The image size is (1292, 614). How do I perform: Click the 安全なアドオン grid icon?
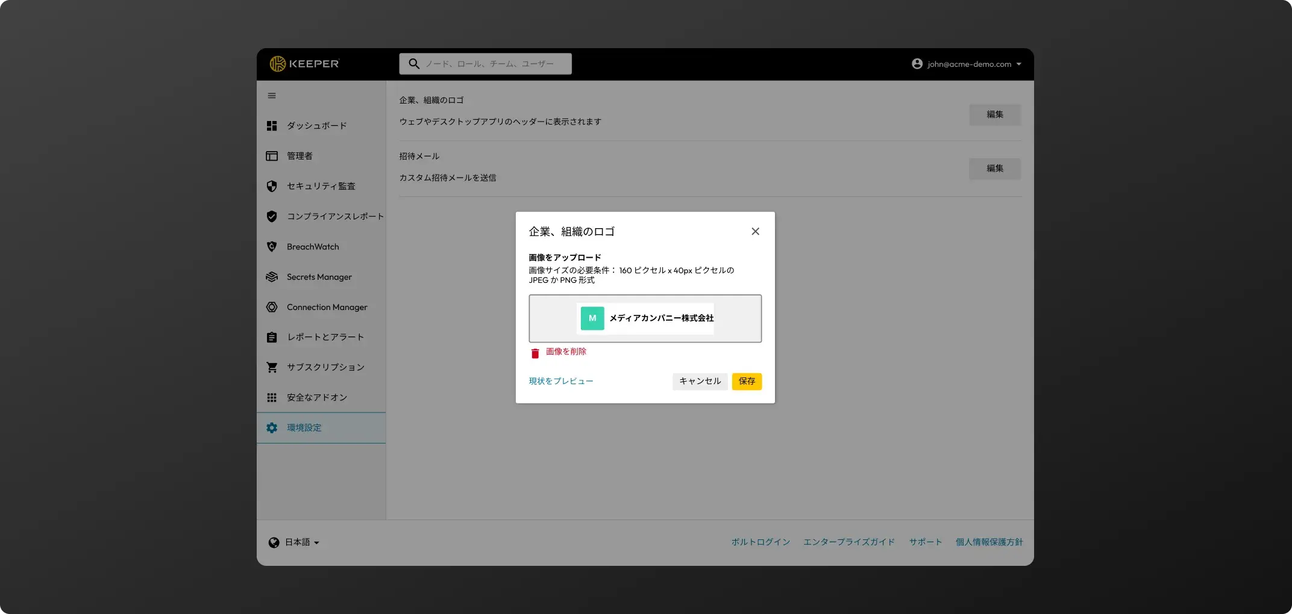[x=272, y=397]
